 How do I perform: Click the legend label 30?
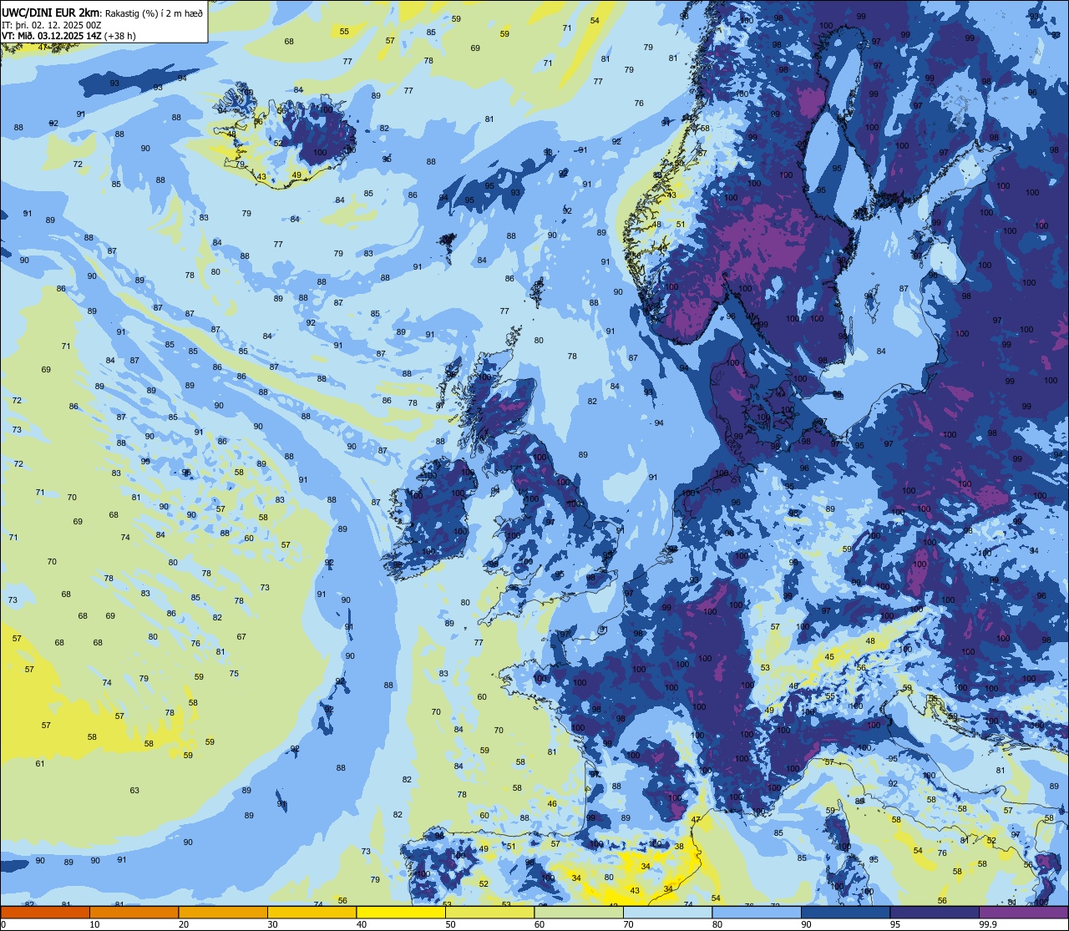[272, 924]
